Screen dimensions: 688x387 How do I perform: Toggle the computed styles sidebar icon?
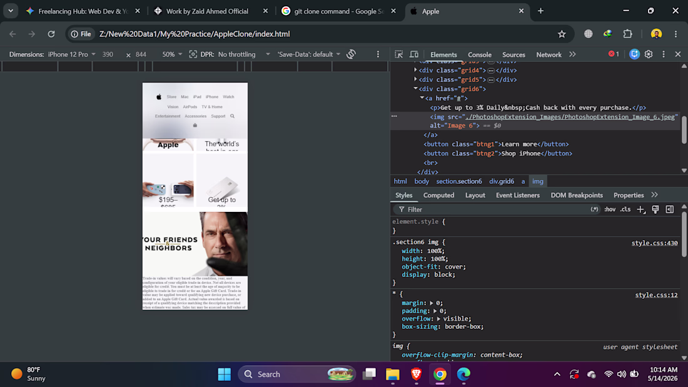[x=670, y=209]
